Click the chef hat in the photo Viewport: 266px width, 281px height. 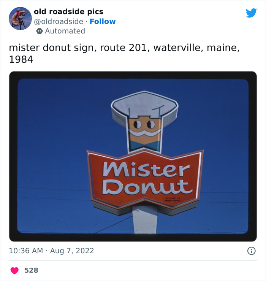click(x=144, y=104)
